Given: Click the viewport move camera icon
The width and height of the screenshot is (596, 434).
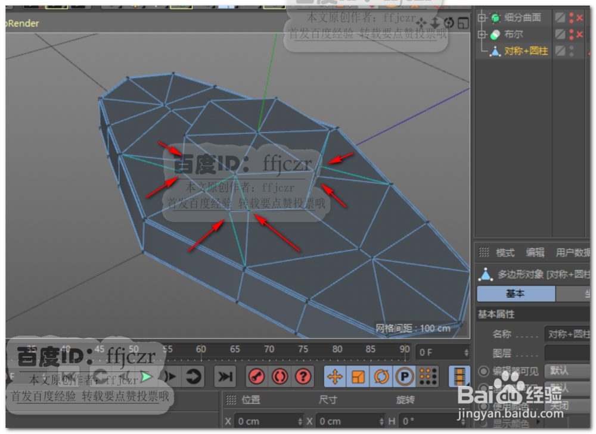Looking at the screenshot, I should point(421,23).
